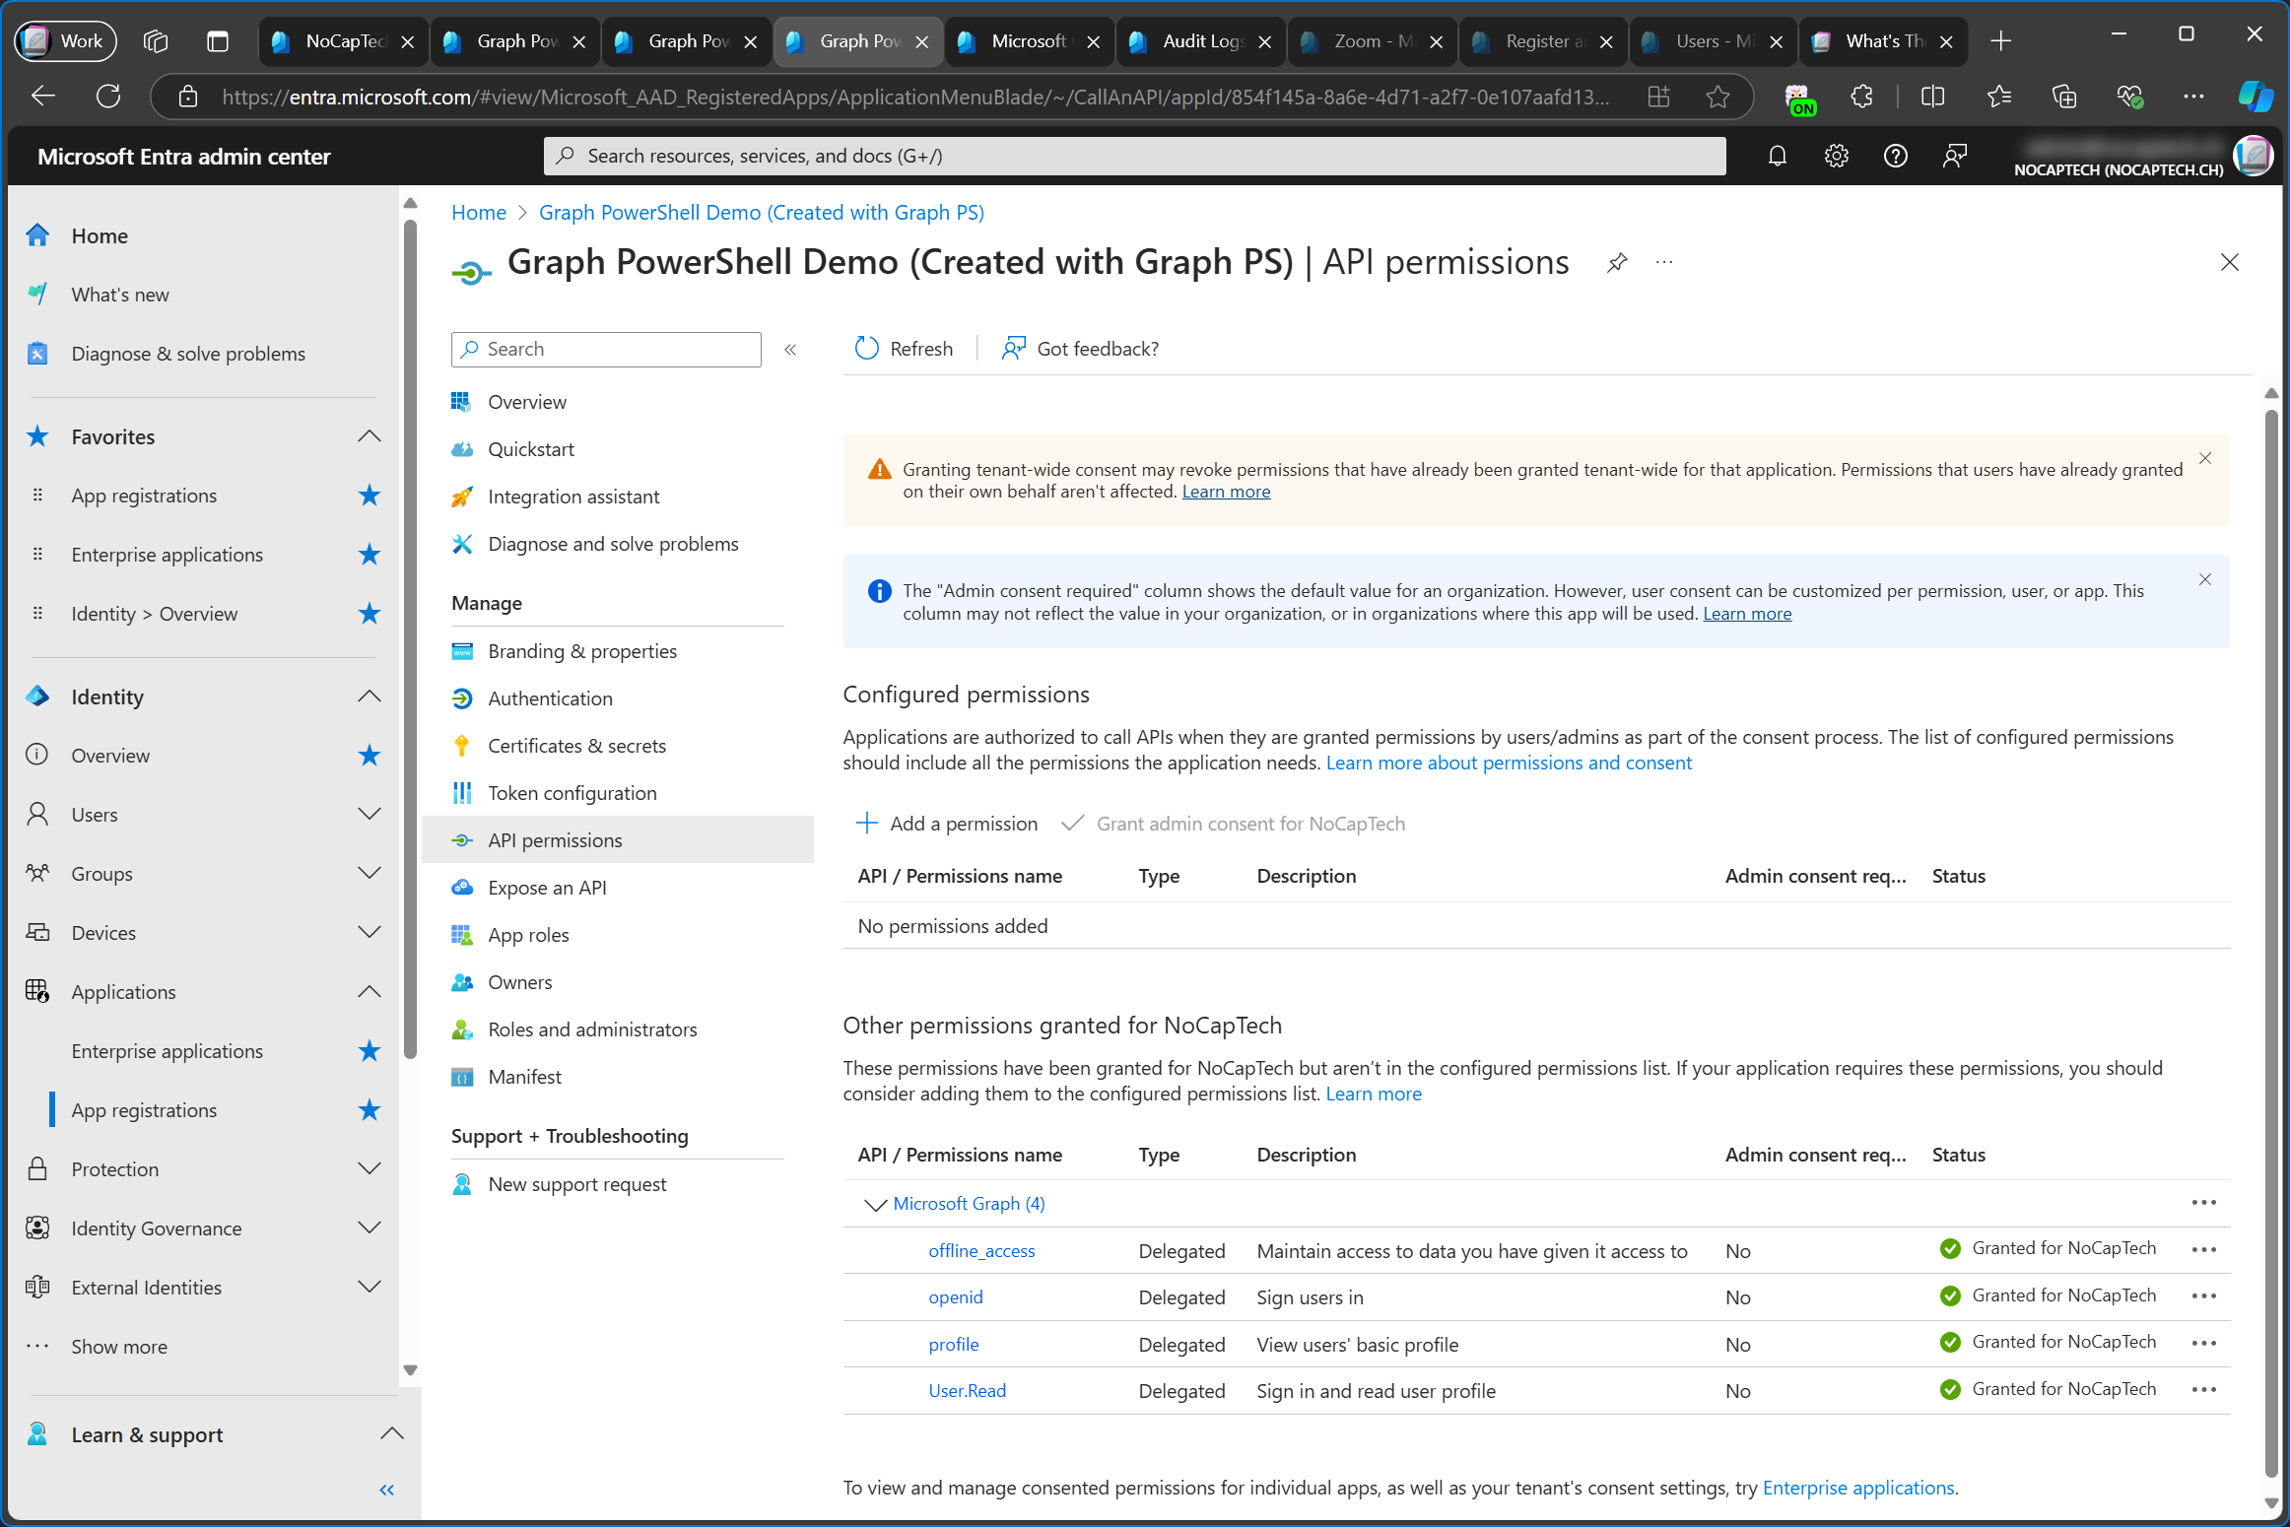This screenshot has width=2290, height=1527.
Task: Open New support request menu item
Action: 574,1183
